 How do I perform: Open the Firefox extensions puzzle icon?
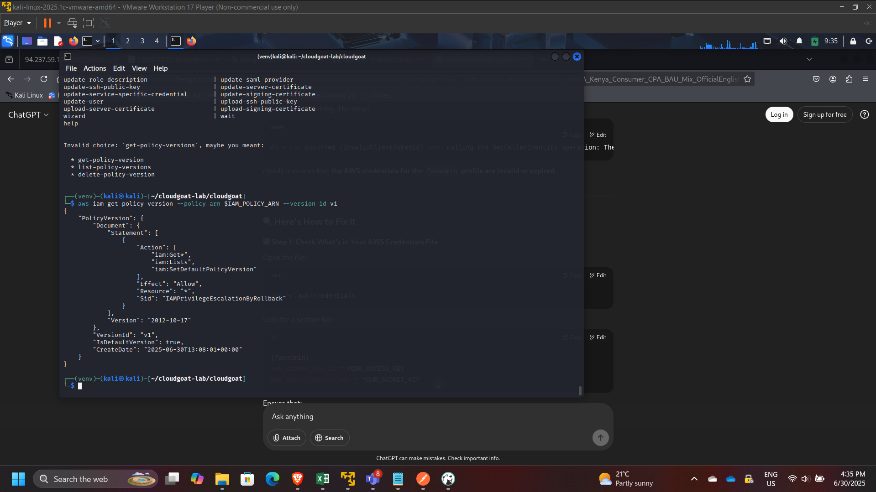(x=849, y=79)
